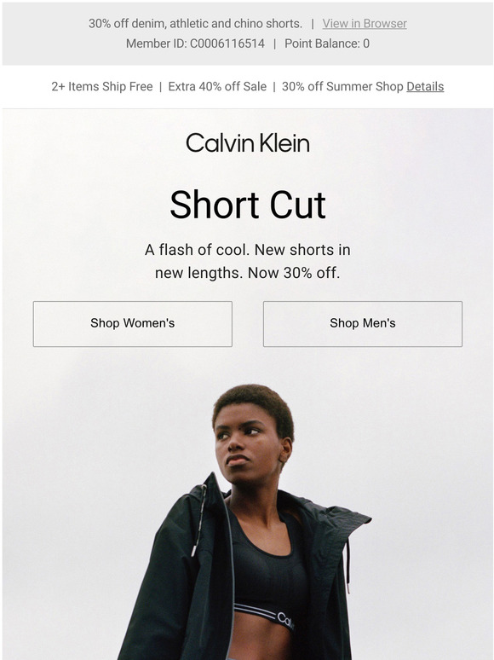Select the 30% off Summer Shop offer
Viewport: 494px width, 660px height.
click(x=342, y=87)
